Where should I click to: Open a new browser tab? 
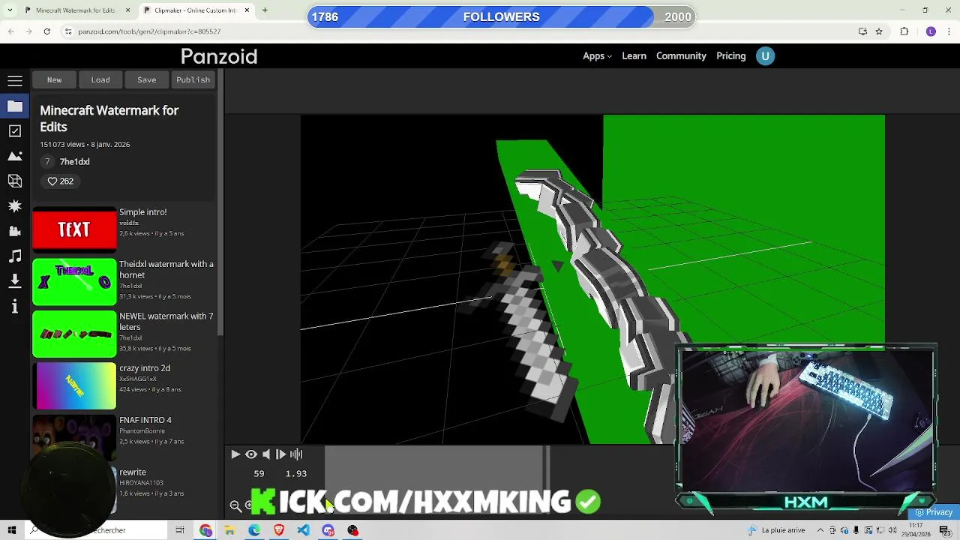[x=265, y=10]
